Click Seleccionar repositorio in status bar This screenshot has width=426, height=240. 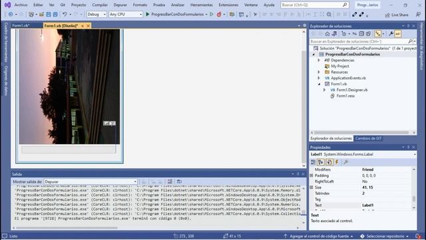pos(385,236)
